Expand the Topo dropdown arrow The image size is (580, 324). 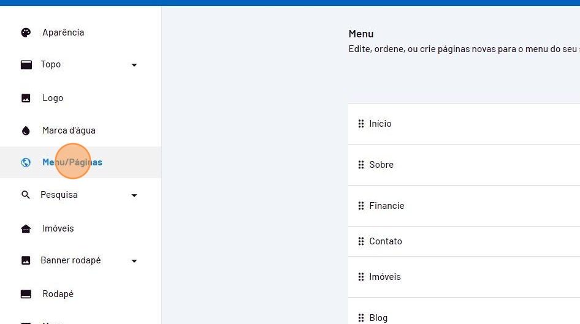(134, 65)
